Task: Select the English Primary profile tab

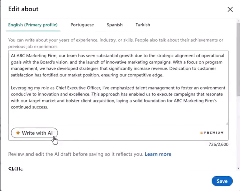Action: (33, 25)
